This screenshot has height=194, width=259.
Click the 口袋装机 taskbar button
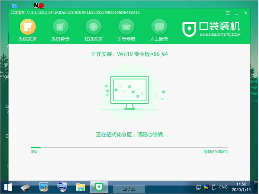[99, 187]
